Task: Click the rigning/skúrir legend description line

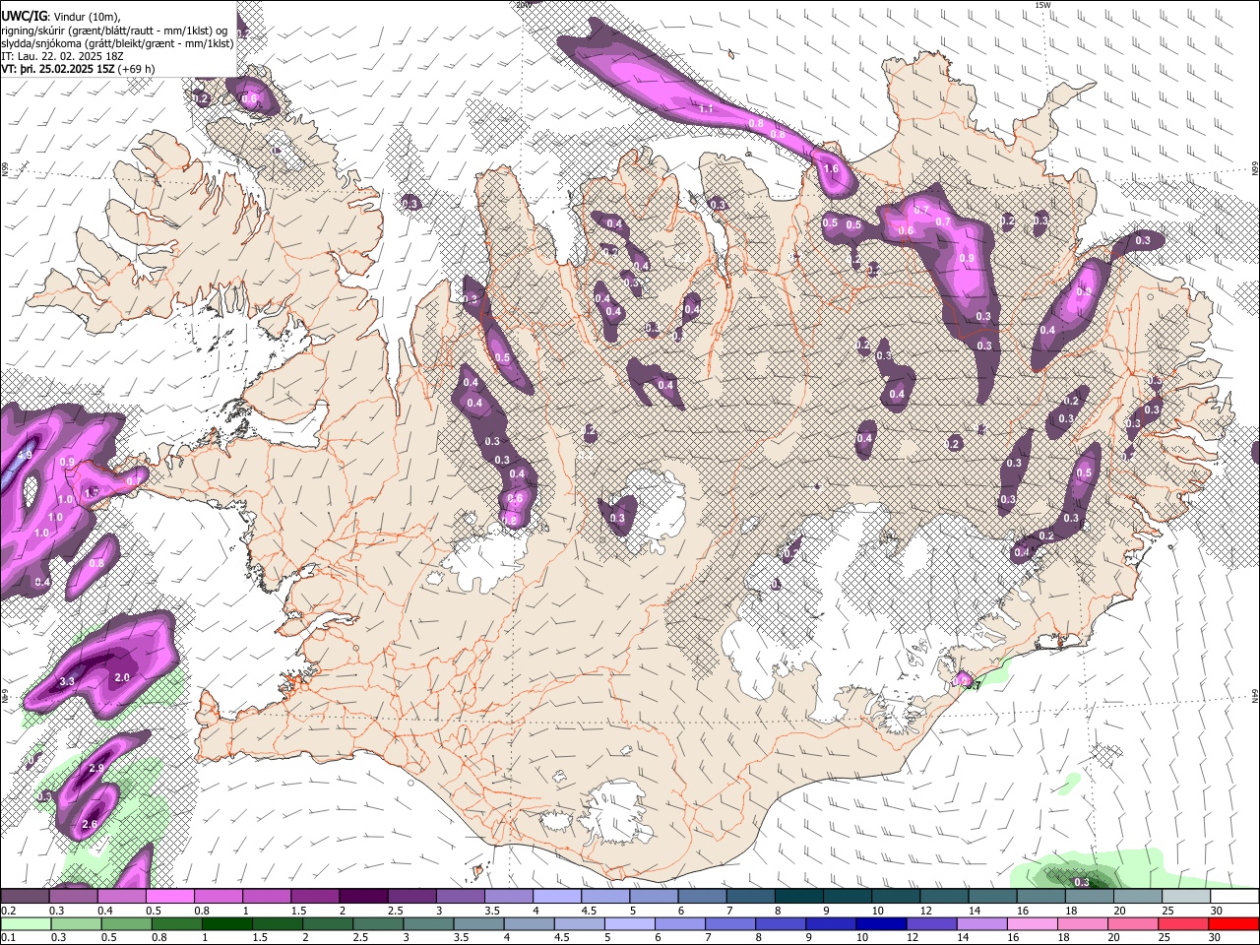Action: (114, 30)
